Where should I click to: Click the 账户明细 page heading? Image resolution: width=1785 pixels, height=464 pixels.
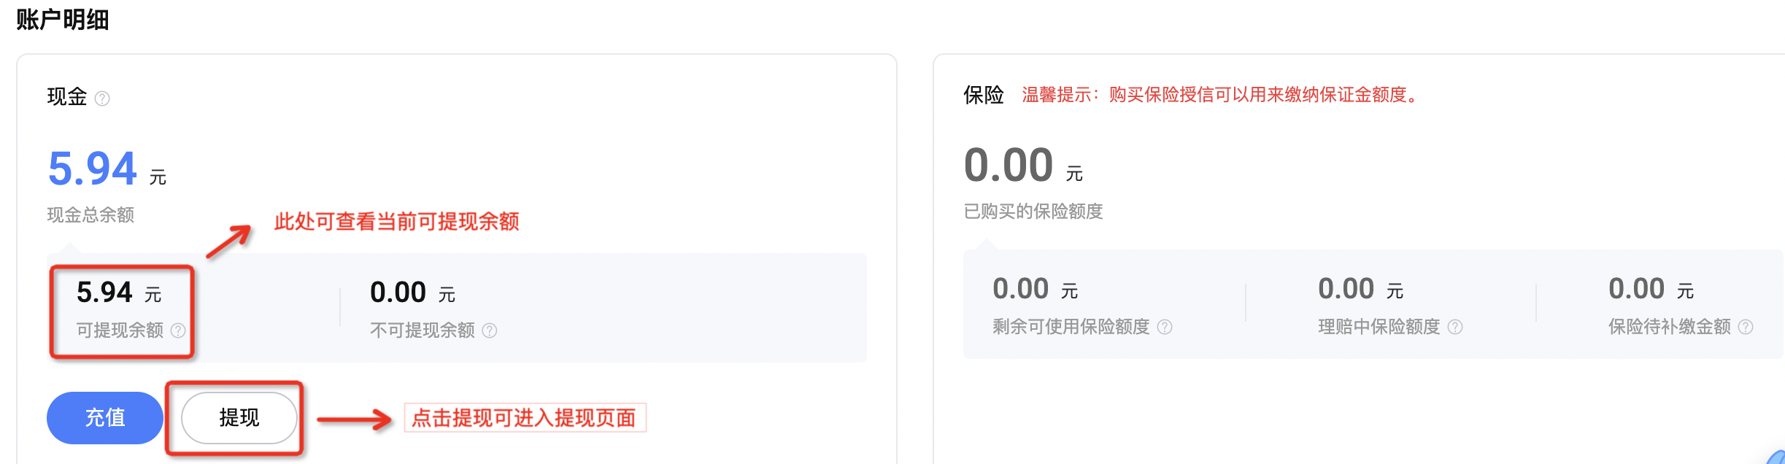coord(63,20)
